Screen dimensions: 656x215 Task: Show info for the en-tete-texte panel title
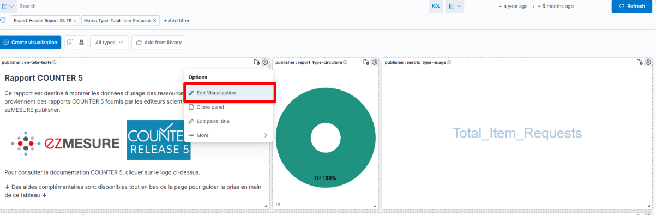(55, 62)
